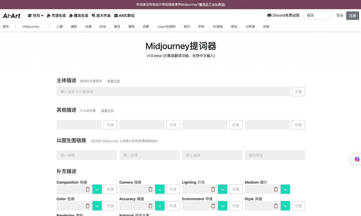
Task: Click 权重 button for Style 风格
Action: point(298,206)
